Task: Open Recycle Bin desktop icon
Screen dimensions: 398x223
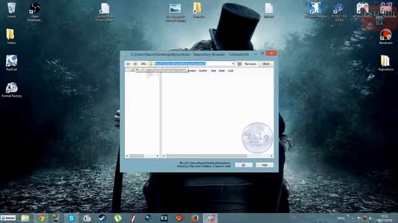Action: (x=11, y=10)
